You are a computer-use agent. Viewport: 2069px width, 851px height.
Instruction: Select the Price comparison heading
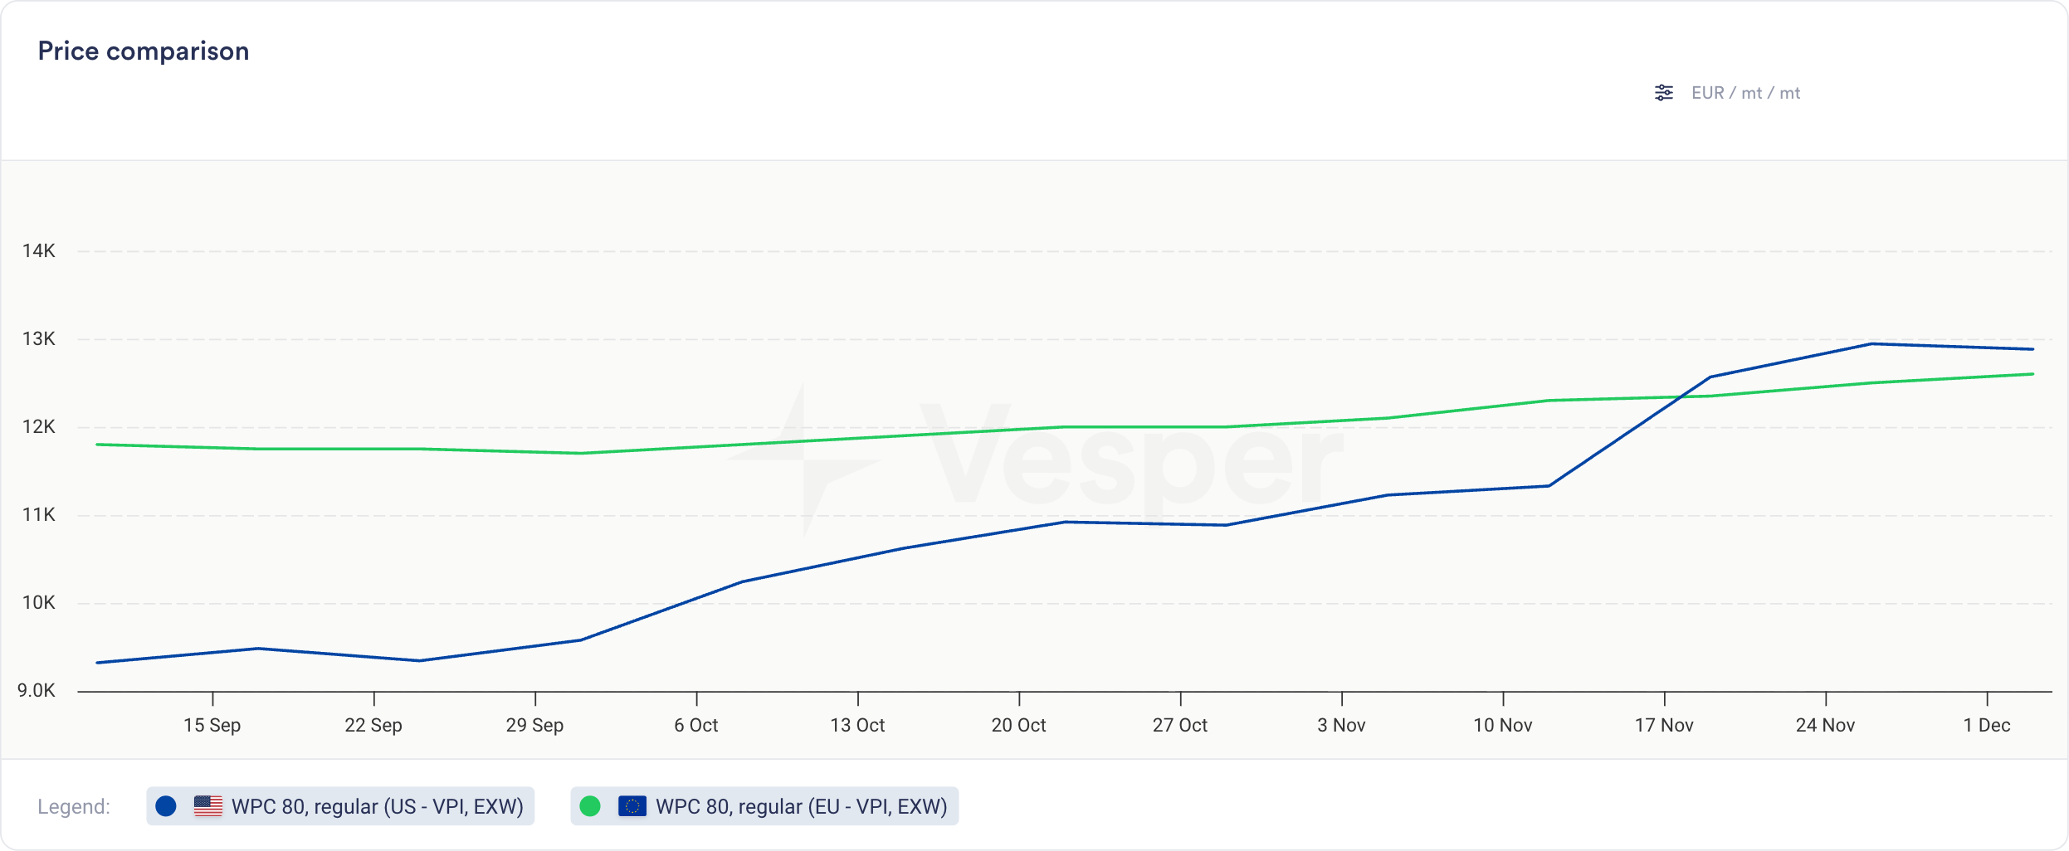coord(144,51)
